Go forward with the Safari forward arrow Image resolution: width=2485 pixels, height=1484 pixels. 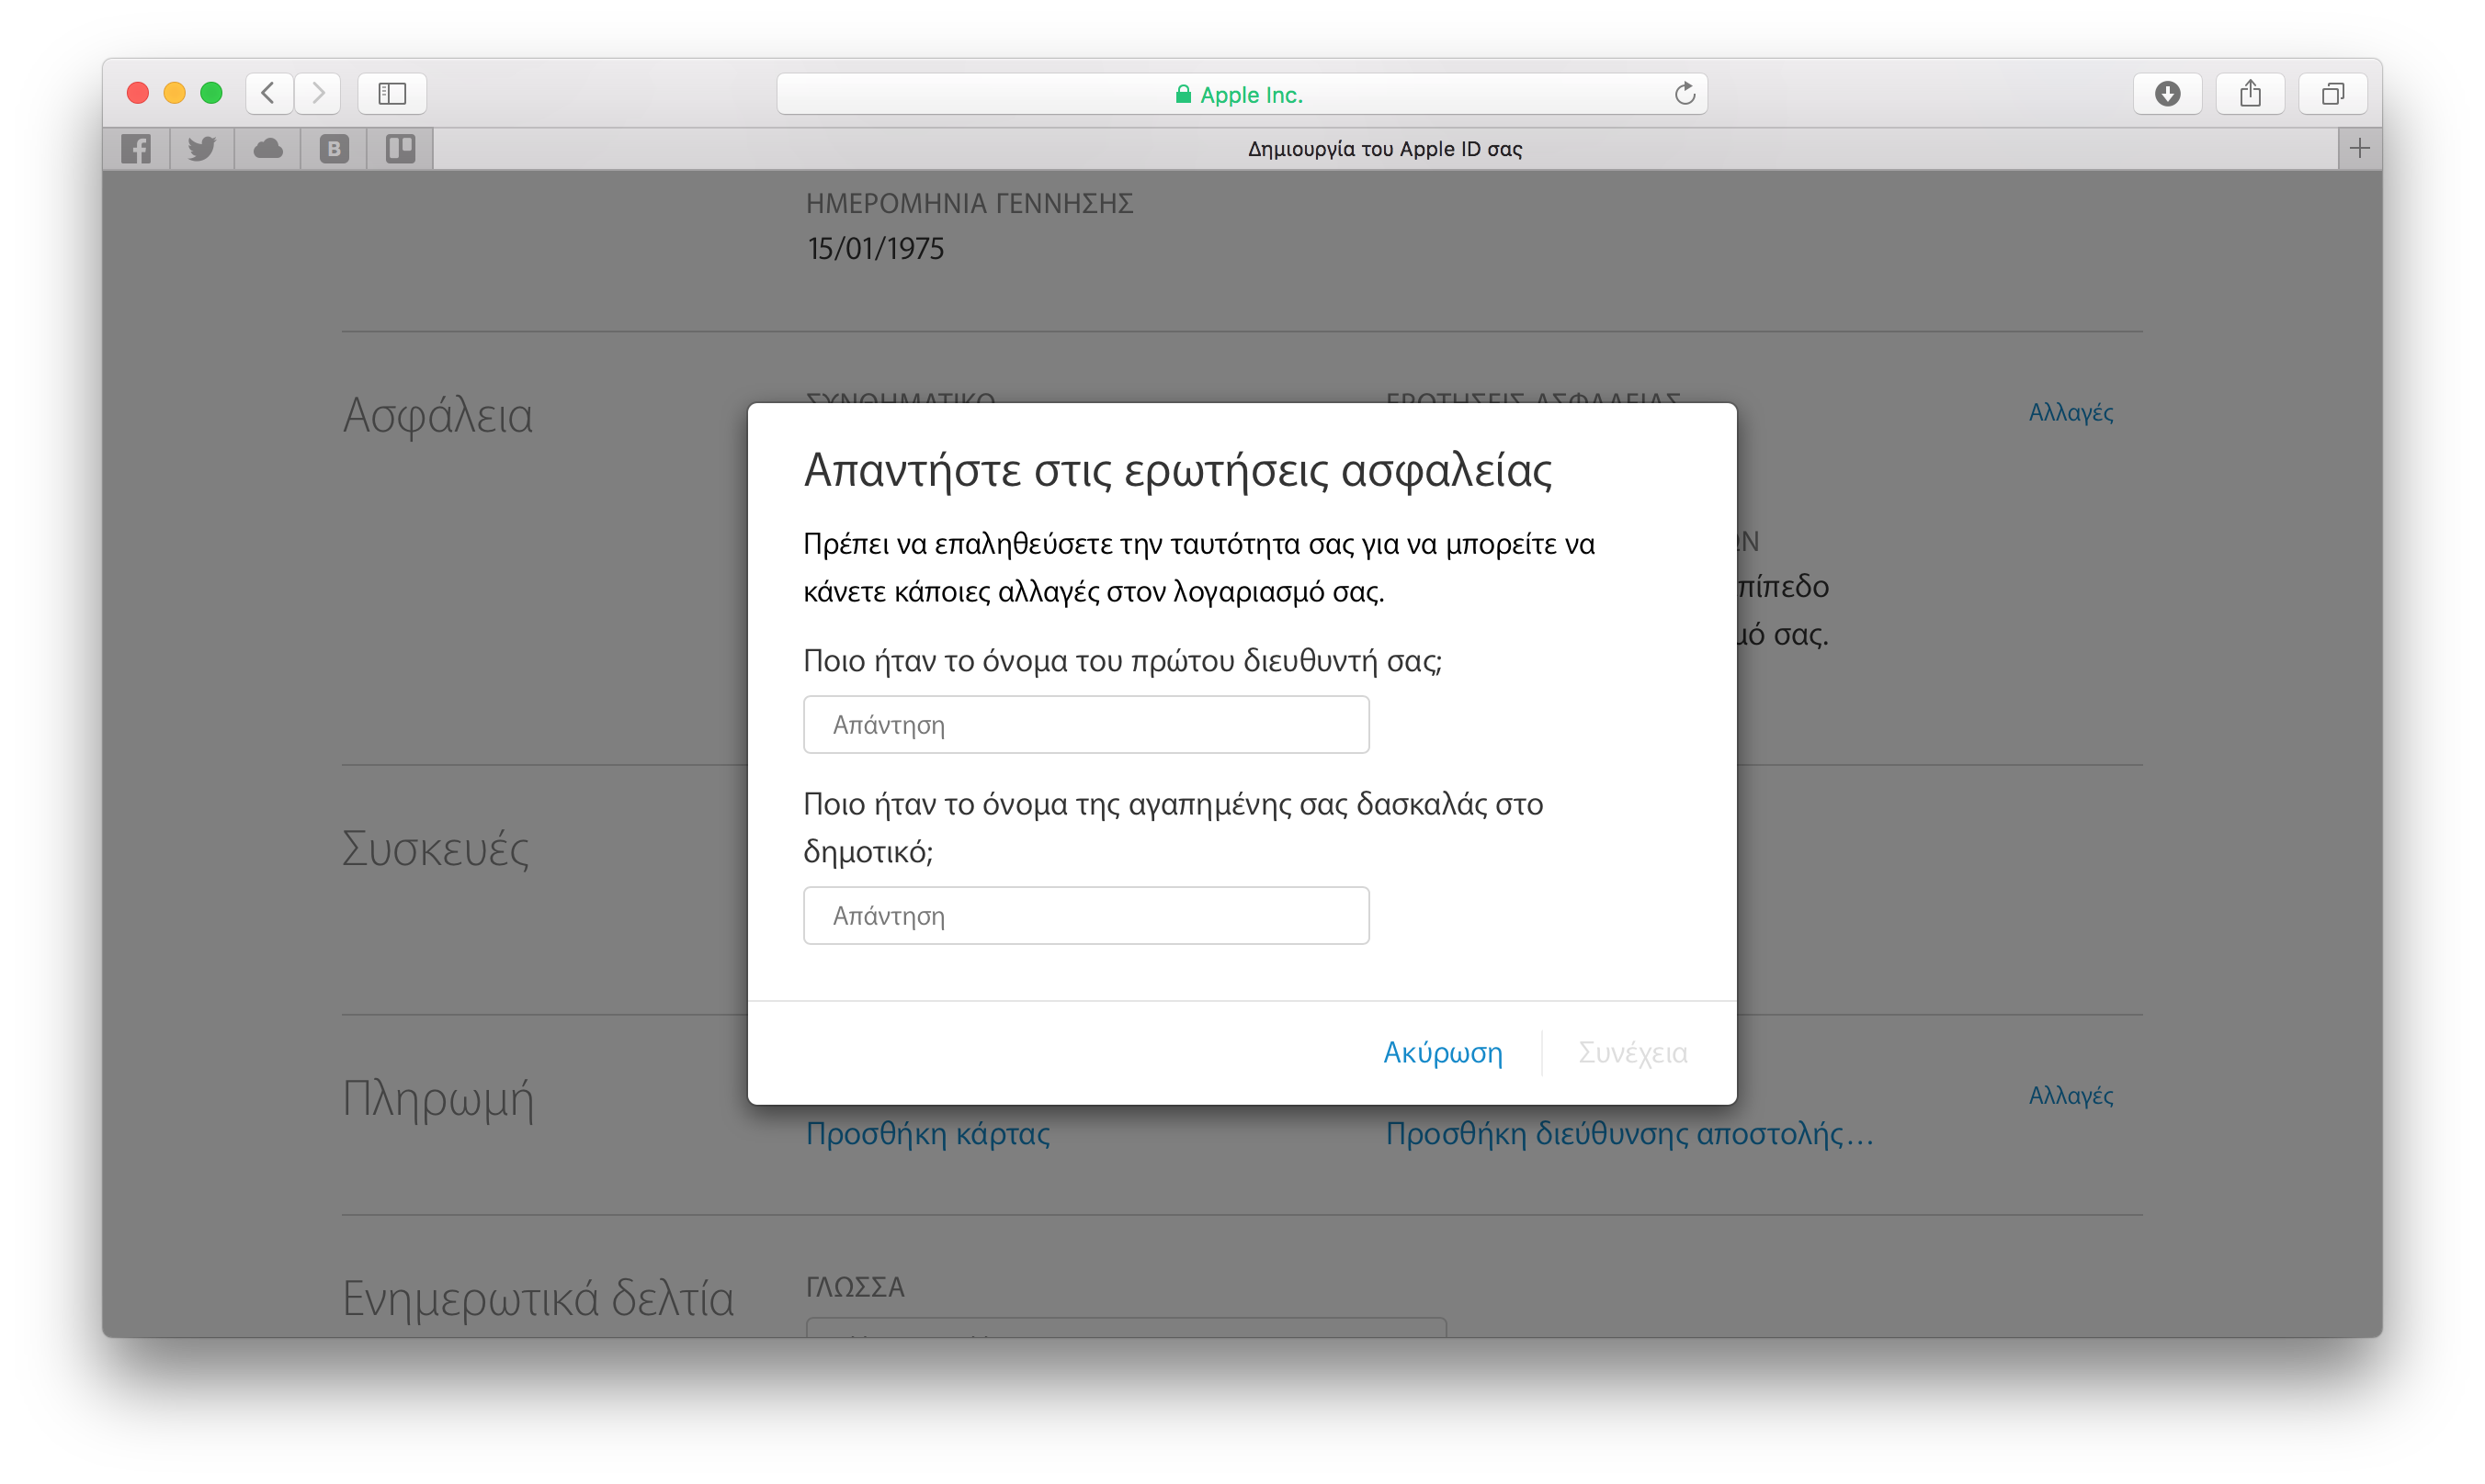(x=318, y=93)
